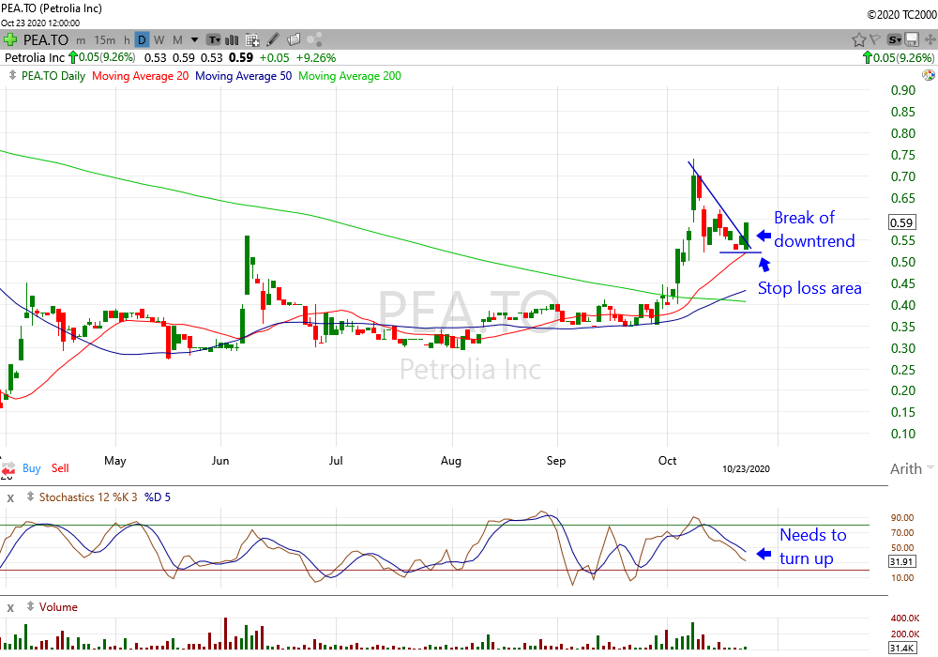Viewport: 938px width, 657px height.
Task: Add PEA.TO to favorites with star icon
Action: click(x=858, y=40)
